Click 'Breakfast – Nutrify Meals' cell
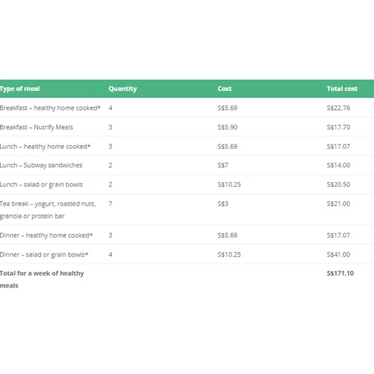This screenshot has width=374, height=374. click(x=36, y=127)
